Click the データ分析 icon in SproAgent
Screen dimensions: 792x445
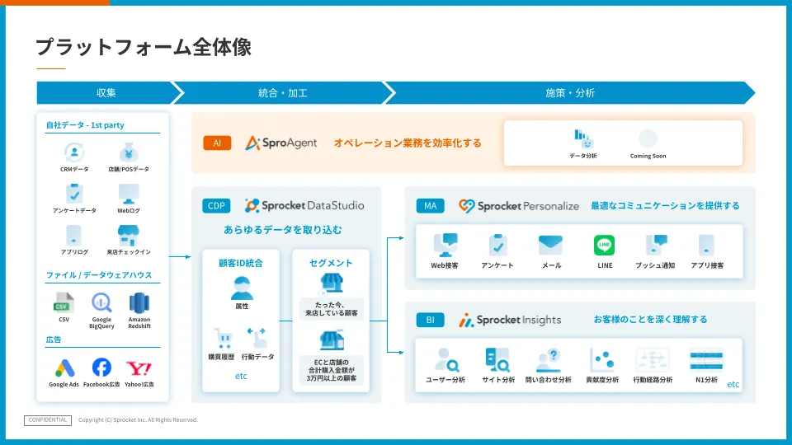[583, 138]
